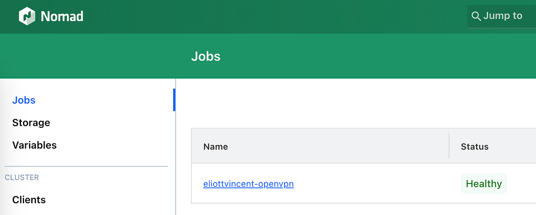Image resolution: width=536 pixels, height=215 pixels.
Task: Open the eliottvincent-openvpn job link
Action: pyautogui.click(x=248, y=184)
